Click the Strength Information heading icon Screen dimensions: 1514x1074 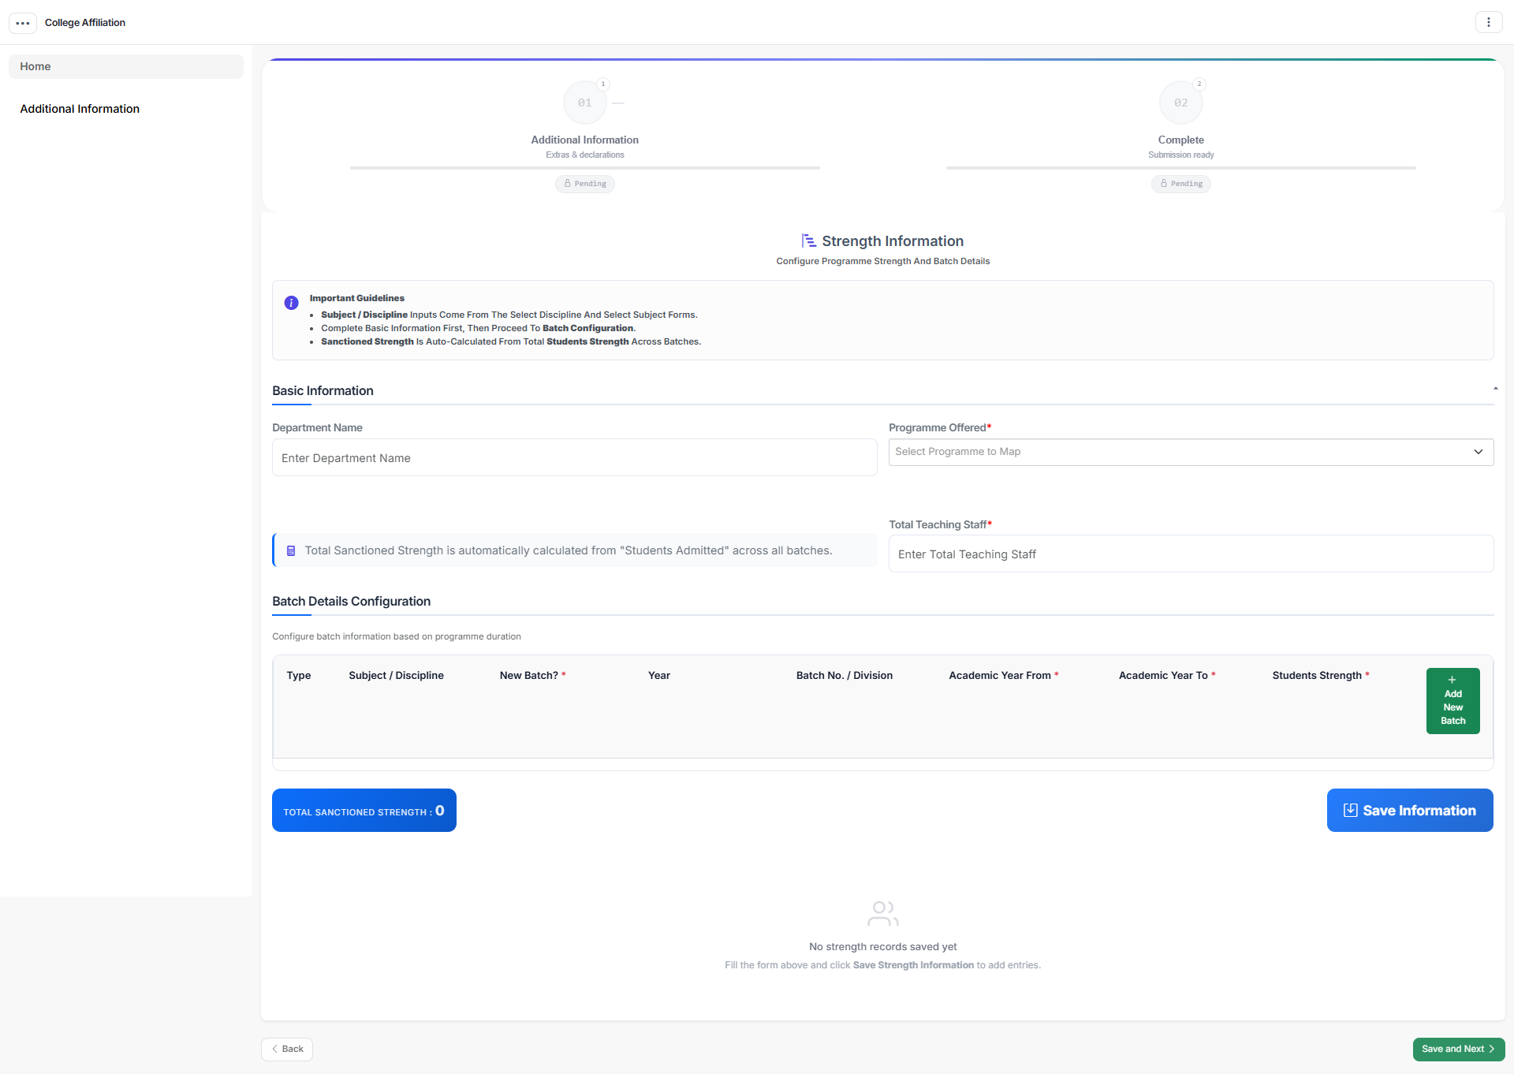808,241
